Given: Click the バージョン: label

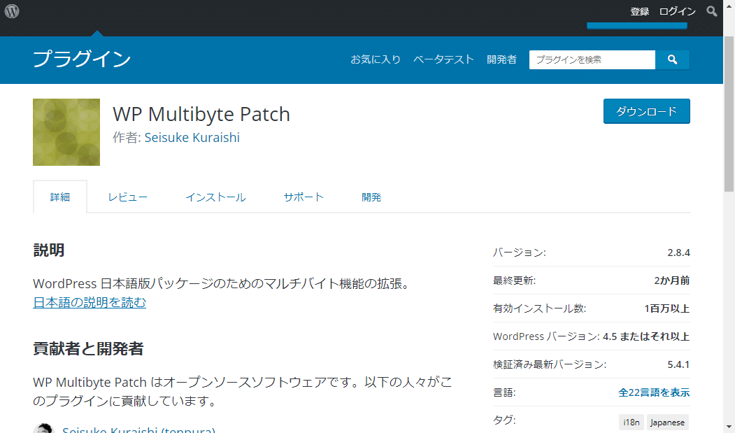Looking at the screenshot, I should 520,253.
